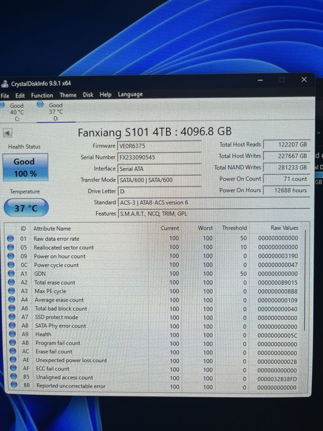Click the Attribute Name column header
Viewport: 323px width, 431px height.
pyautogui.click(x=52, y=228)
